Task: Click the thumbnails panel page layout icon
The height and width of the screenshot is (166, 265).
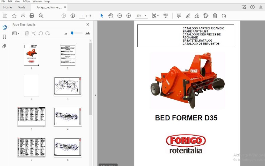Action: pyautogui.click(x=33, y=33)
